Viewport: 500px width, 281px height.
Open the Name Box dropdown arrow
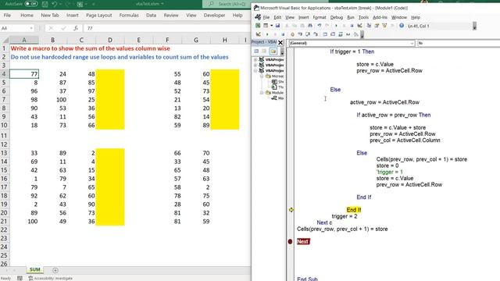pos(31,28)
